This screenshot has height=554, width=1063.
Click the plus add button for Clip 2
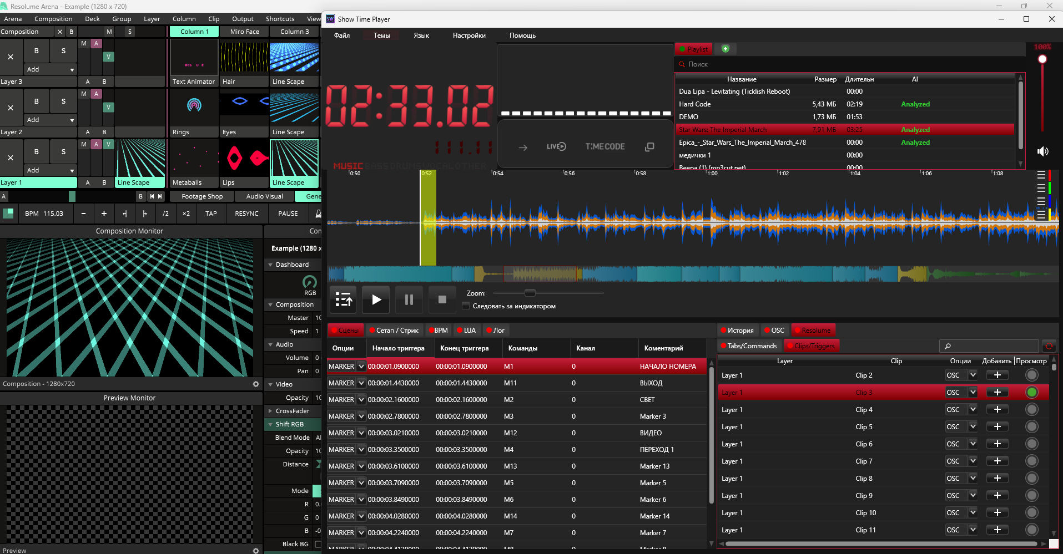(997, 375)
